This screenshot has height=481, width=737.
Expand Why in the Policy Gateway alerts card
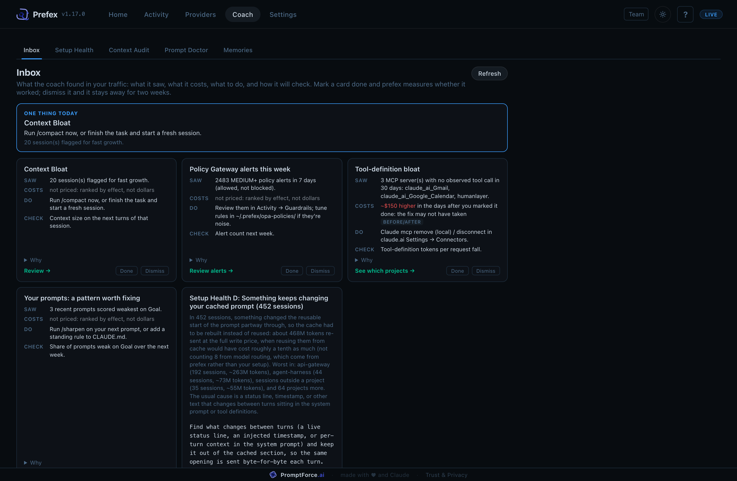[x=198, y=260]
